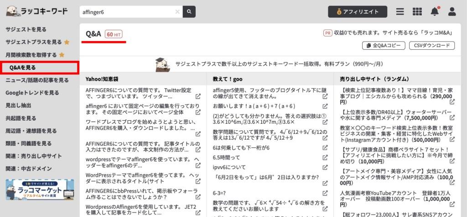Image resolution: width=467 pixels, height=217 pixels.
Task: Open the user account icon
Action: [452, 11]
